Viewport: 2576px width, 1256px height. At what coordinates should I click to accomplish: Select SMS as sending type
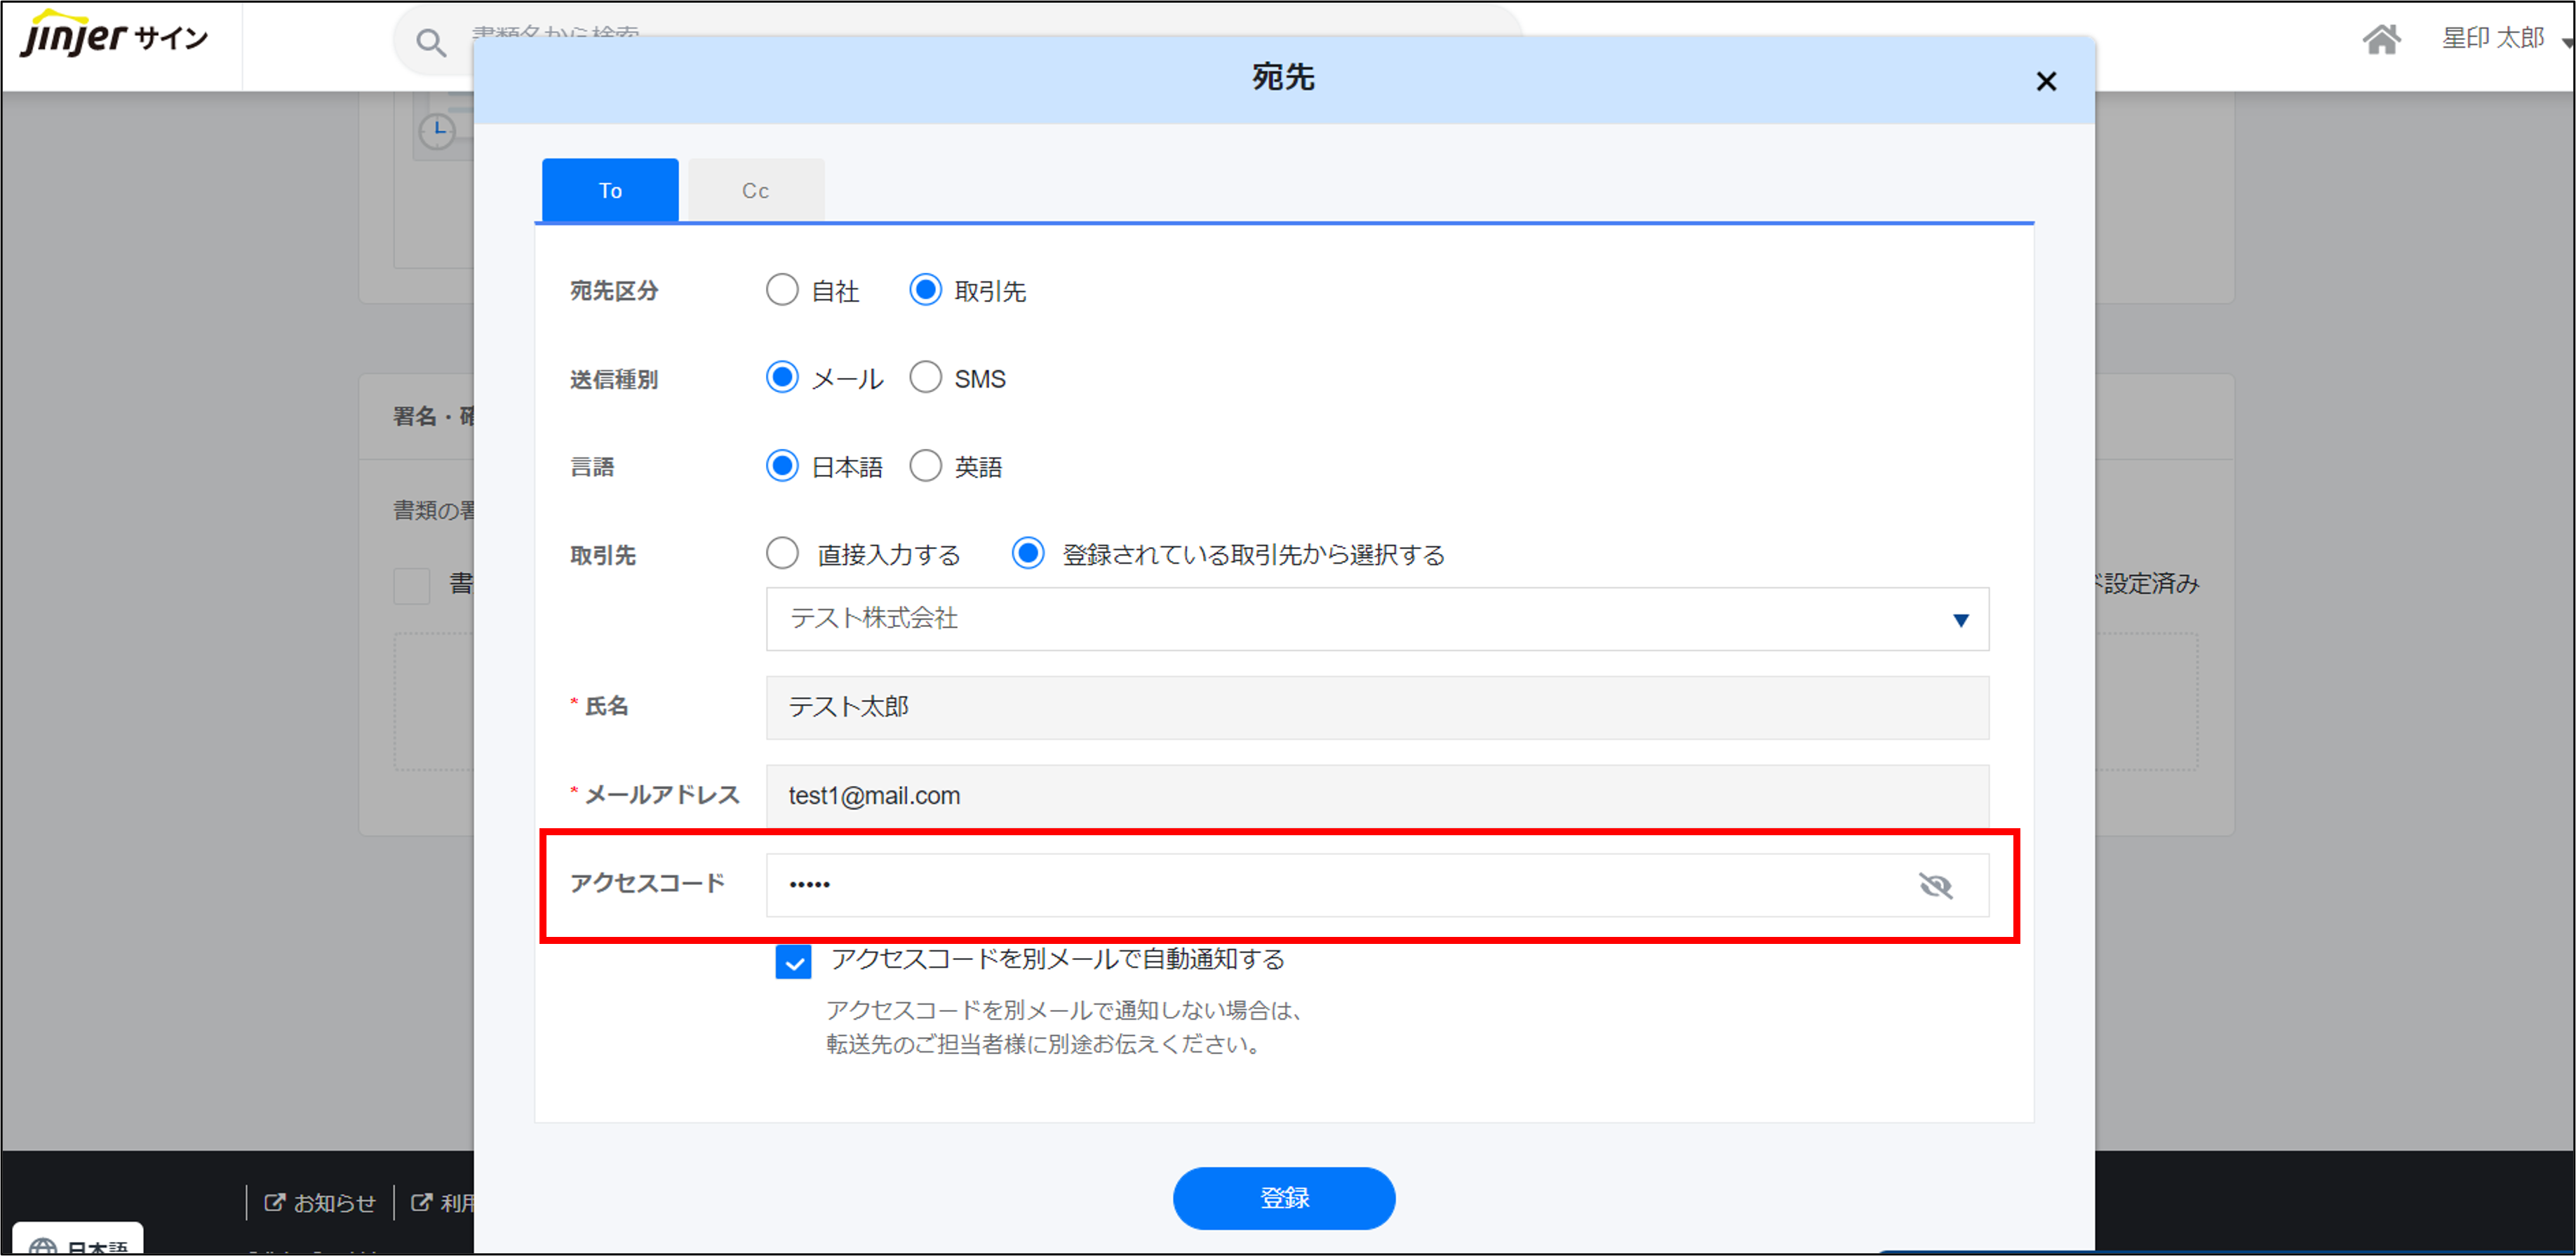click(x=925, y=378)
